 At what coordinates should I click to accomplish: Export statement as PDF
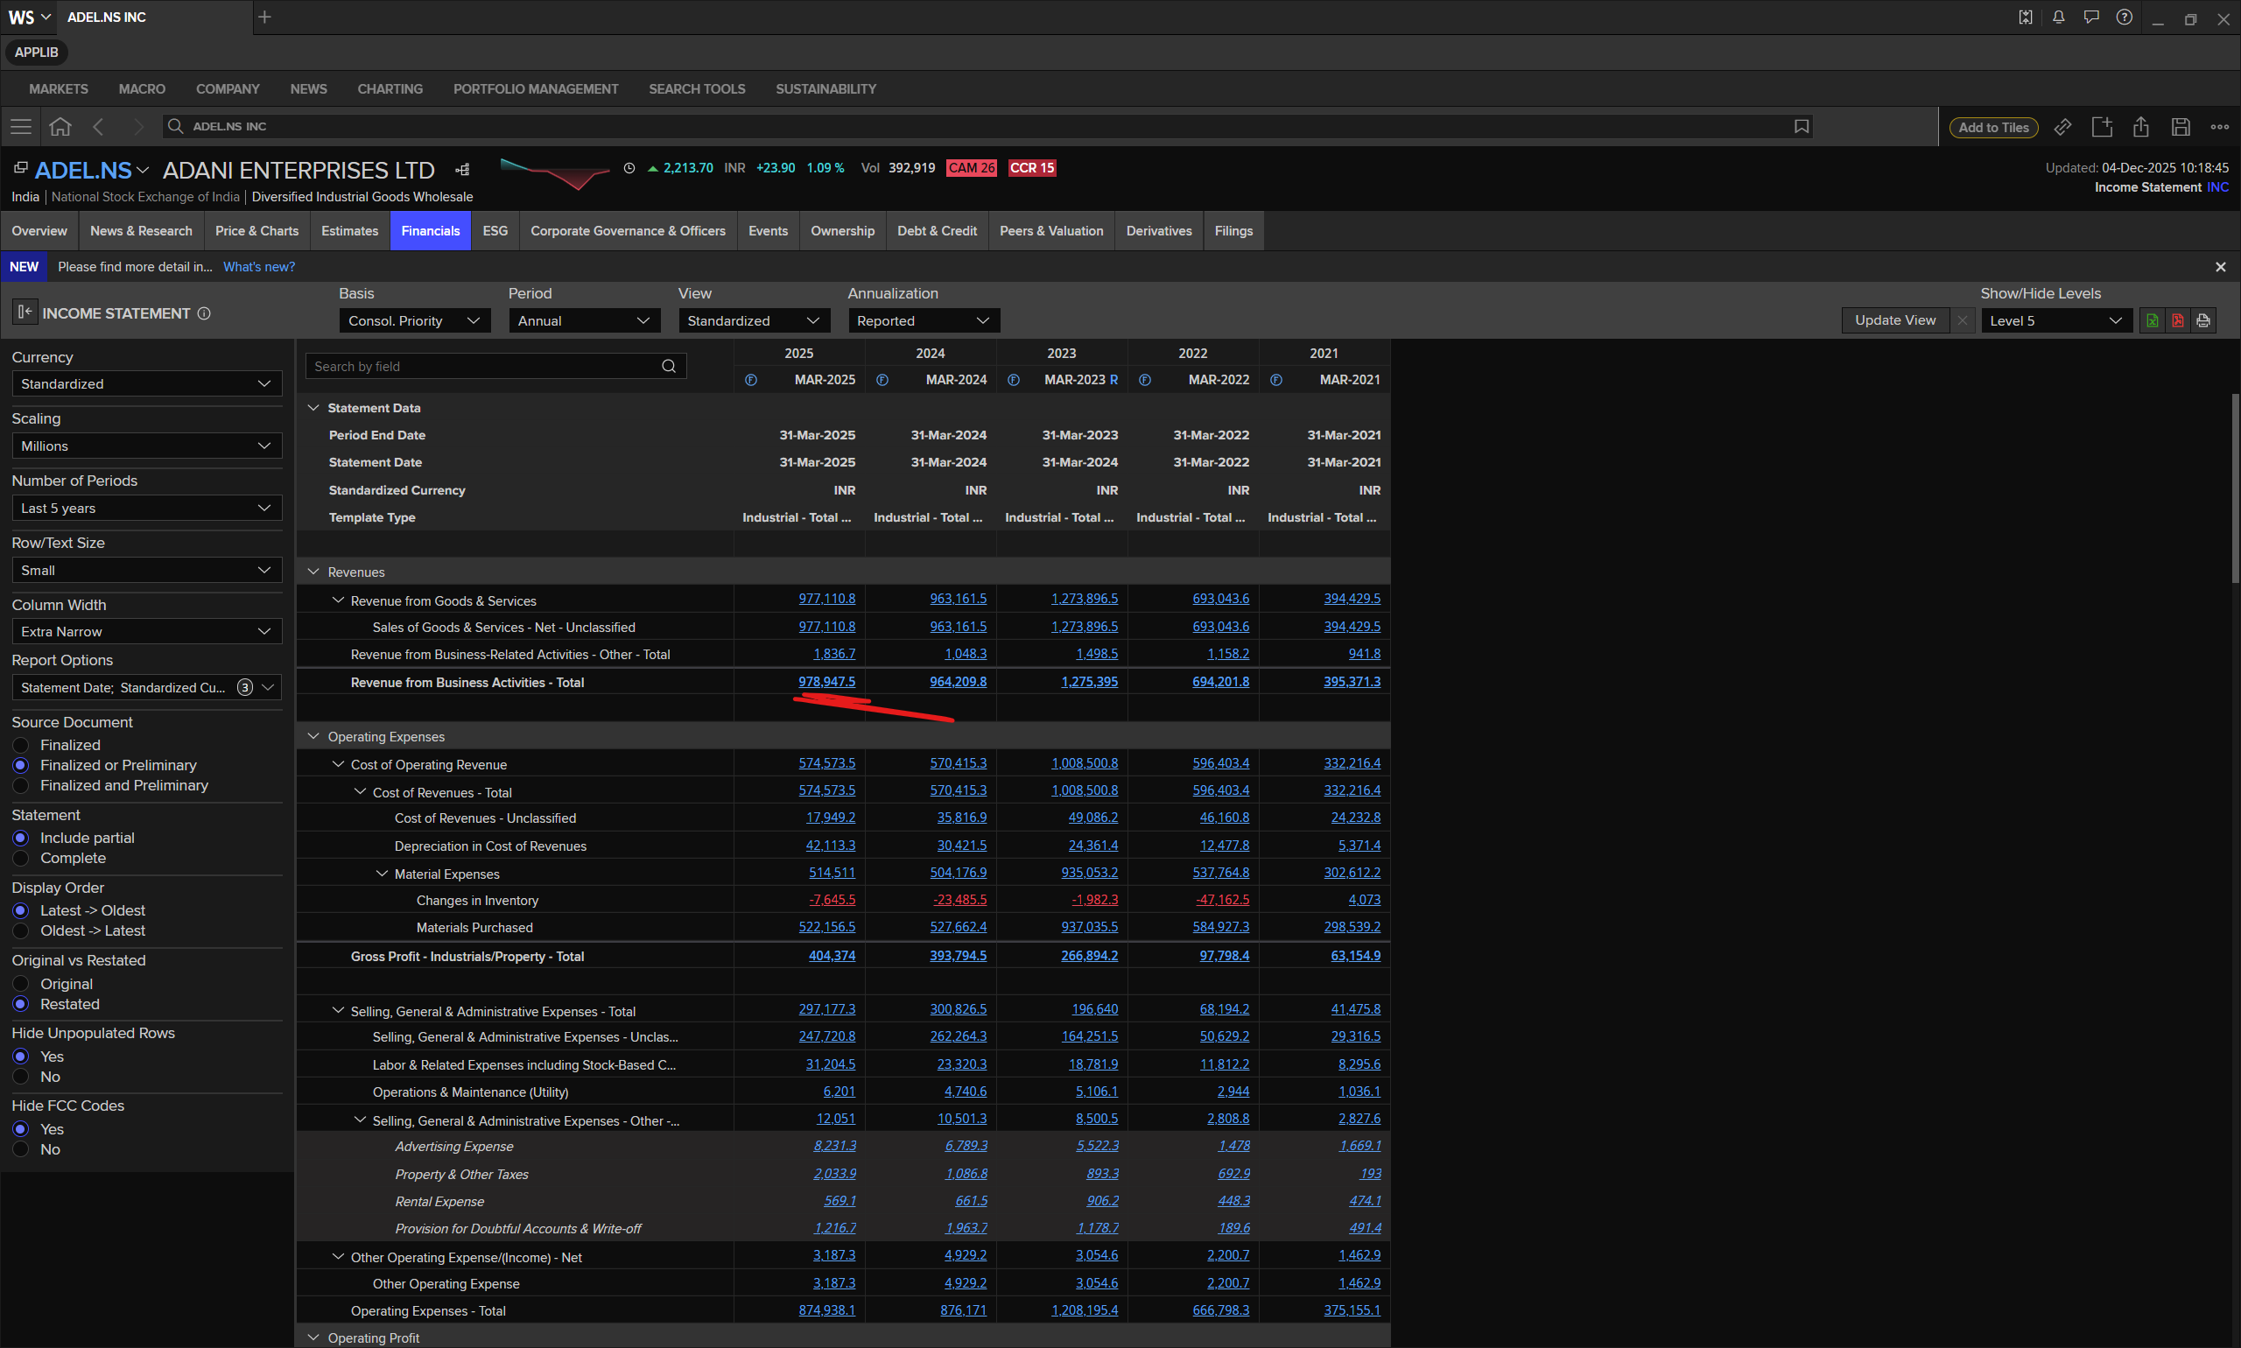(2177, 320)
